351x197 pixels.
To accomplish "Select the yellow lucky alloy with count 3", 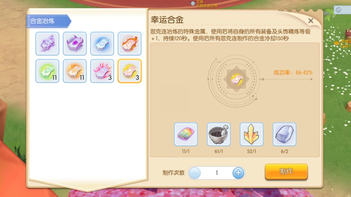I will [130, 71].
